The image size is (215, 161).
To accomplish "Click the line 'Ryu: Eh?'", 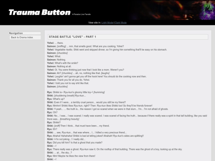I will tap(52, 129).
